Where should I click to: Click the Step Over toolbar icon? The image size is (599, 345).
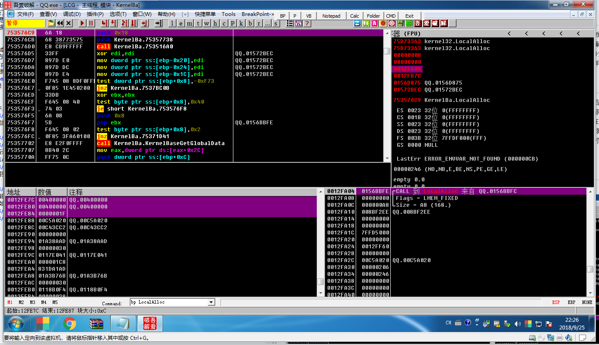point(114,23)
